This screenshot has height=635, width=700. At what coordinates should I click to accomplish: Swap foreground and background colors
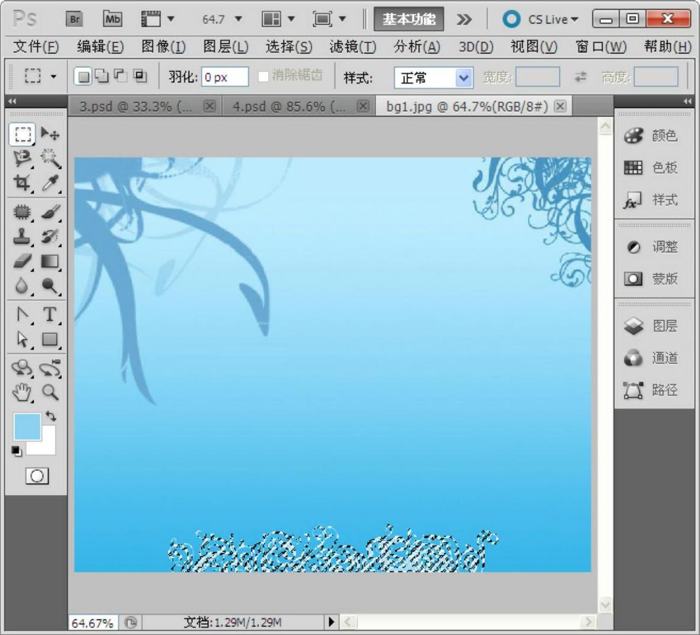coord(51,416)
